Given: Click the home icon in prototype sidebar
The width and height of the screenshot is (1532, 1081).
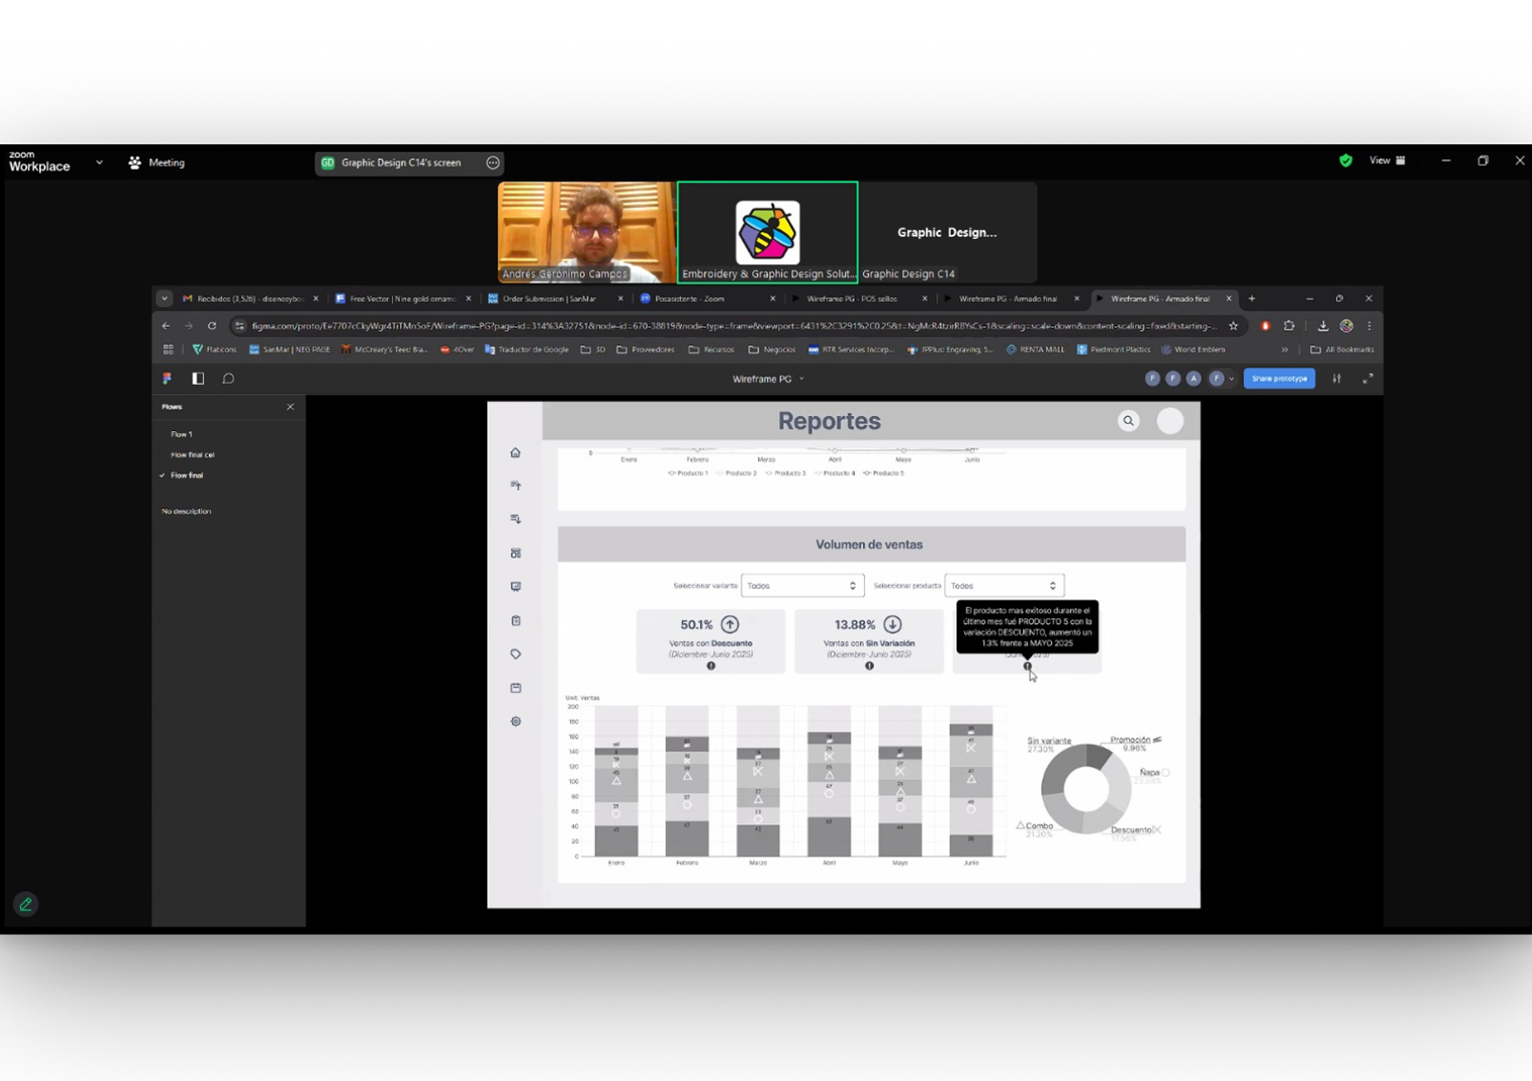Looking at the screenshot, I should [x=516, y=453].
